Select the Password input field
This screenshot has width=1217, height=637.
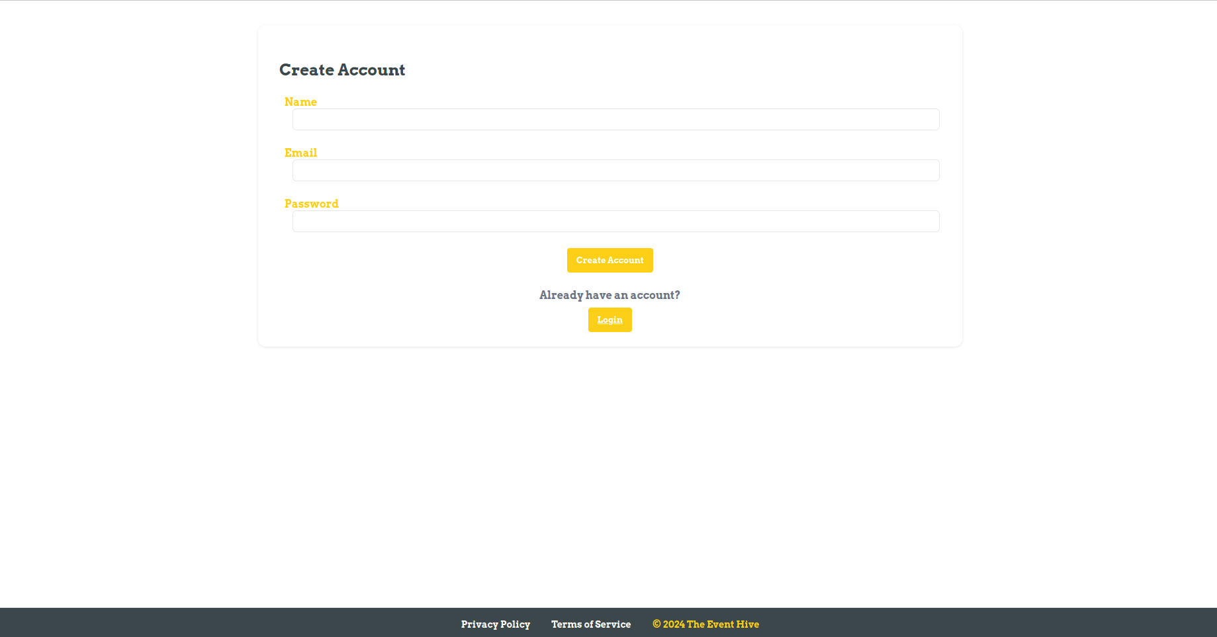(x=615, y=222)
